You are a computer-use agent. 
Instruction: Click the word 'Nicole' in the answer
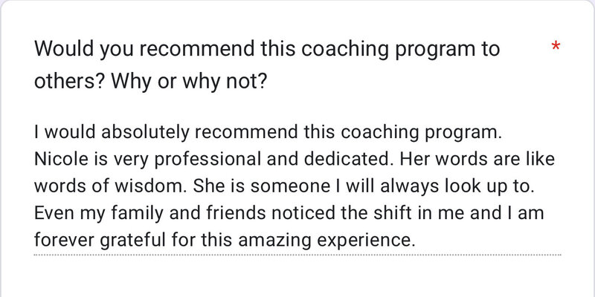pos(59,159)
